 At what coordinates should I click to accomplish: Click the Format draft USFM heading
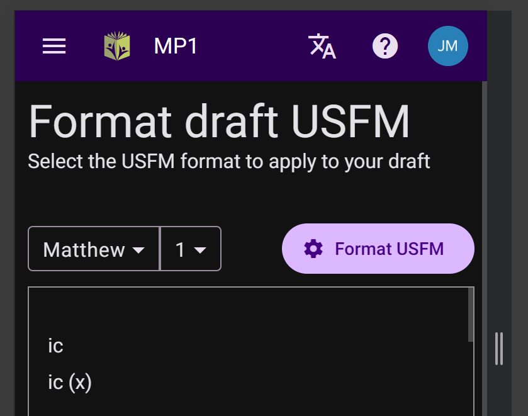(219, 121)
